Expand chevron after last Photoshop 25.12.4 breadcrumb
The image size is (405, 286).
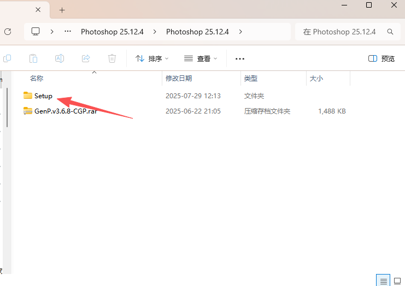(x=240, y=32)
